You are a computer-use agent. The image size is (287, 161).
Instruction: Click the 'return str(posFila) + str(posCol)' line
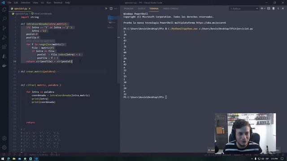[x=49, y=61]
